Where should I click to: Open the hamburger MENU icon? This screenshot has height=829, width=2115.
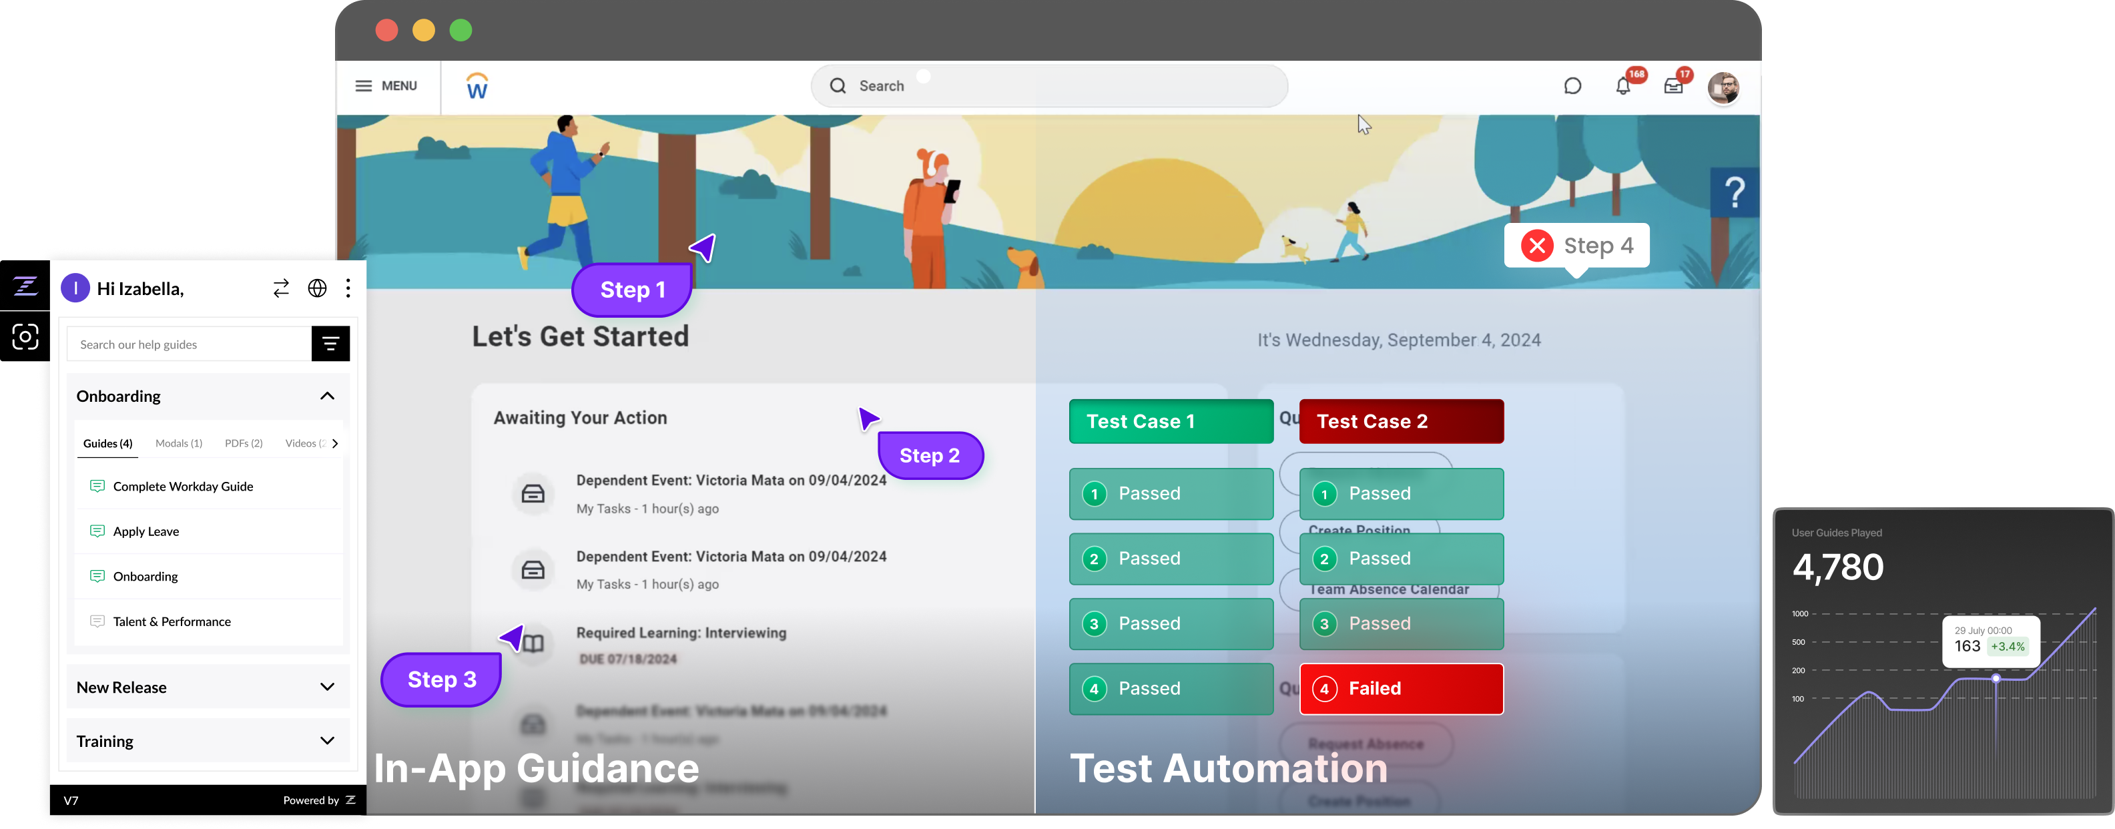click(x=363, y=86)
